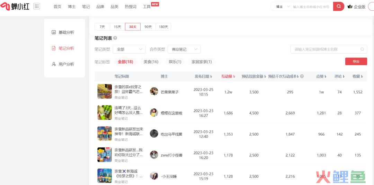This screenshot has height=185, width=374.
Task: Open blogger name 吃出马甲线菌
Action: (171, 134)
